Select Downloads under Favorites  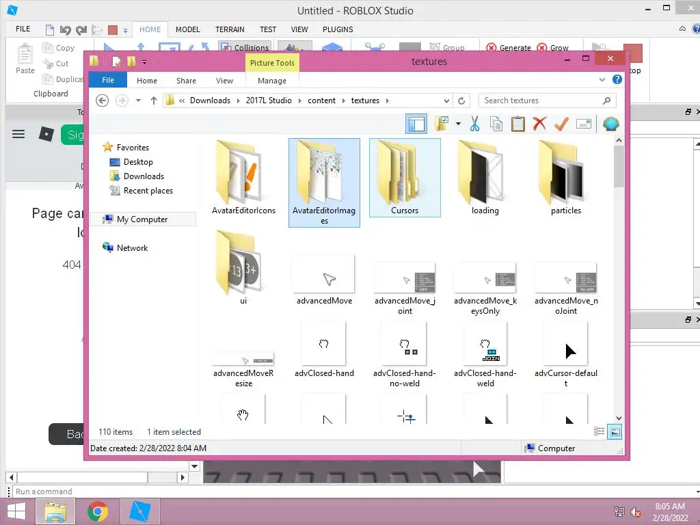[x=144, y=176]
